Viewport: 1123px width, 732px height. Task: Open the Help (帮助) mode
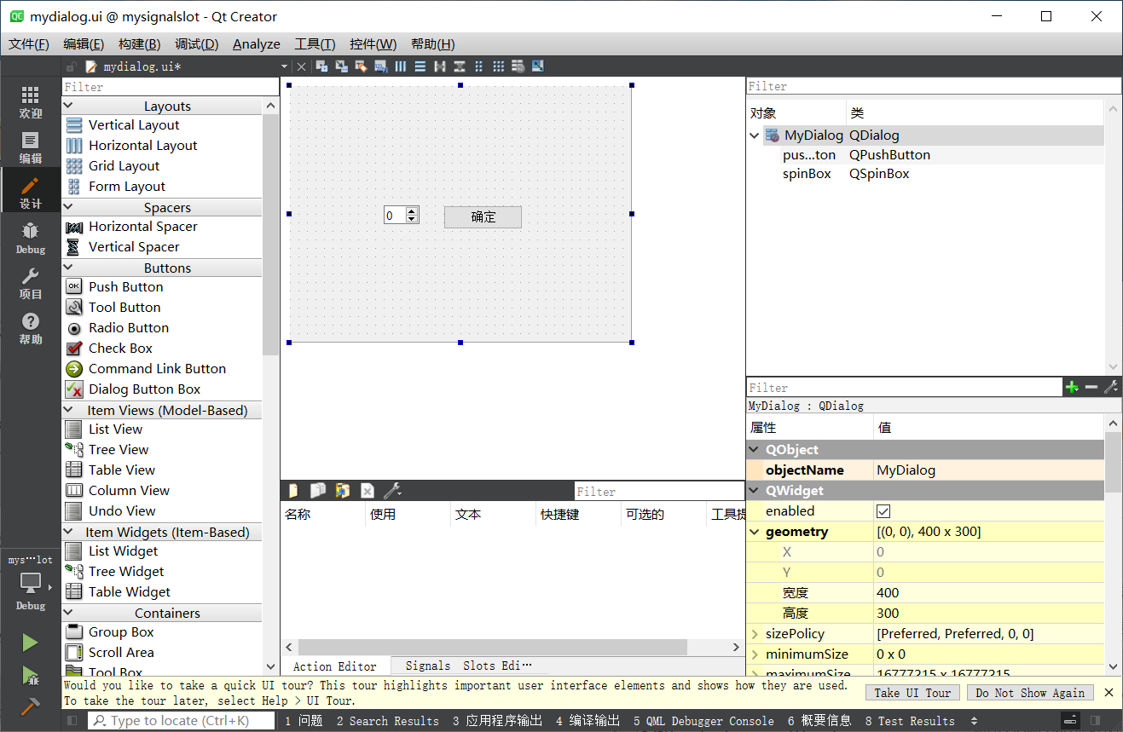tap(30, 327)
